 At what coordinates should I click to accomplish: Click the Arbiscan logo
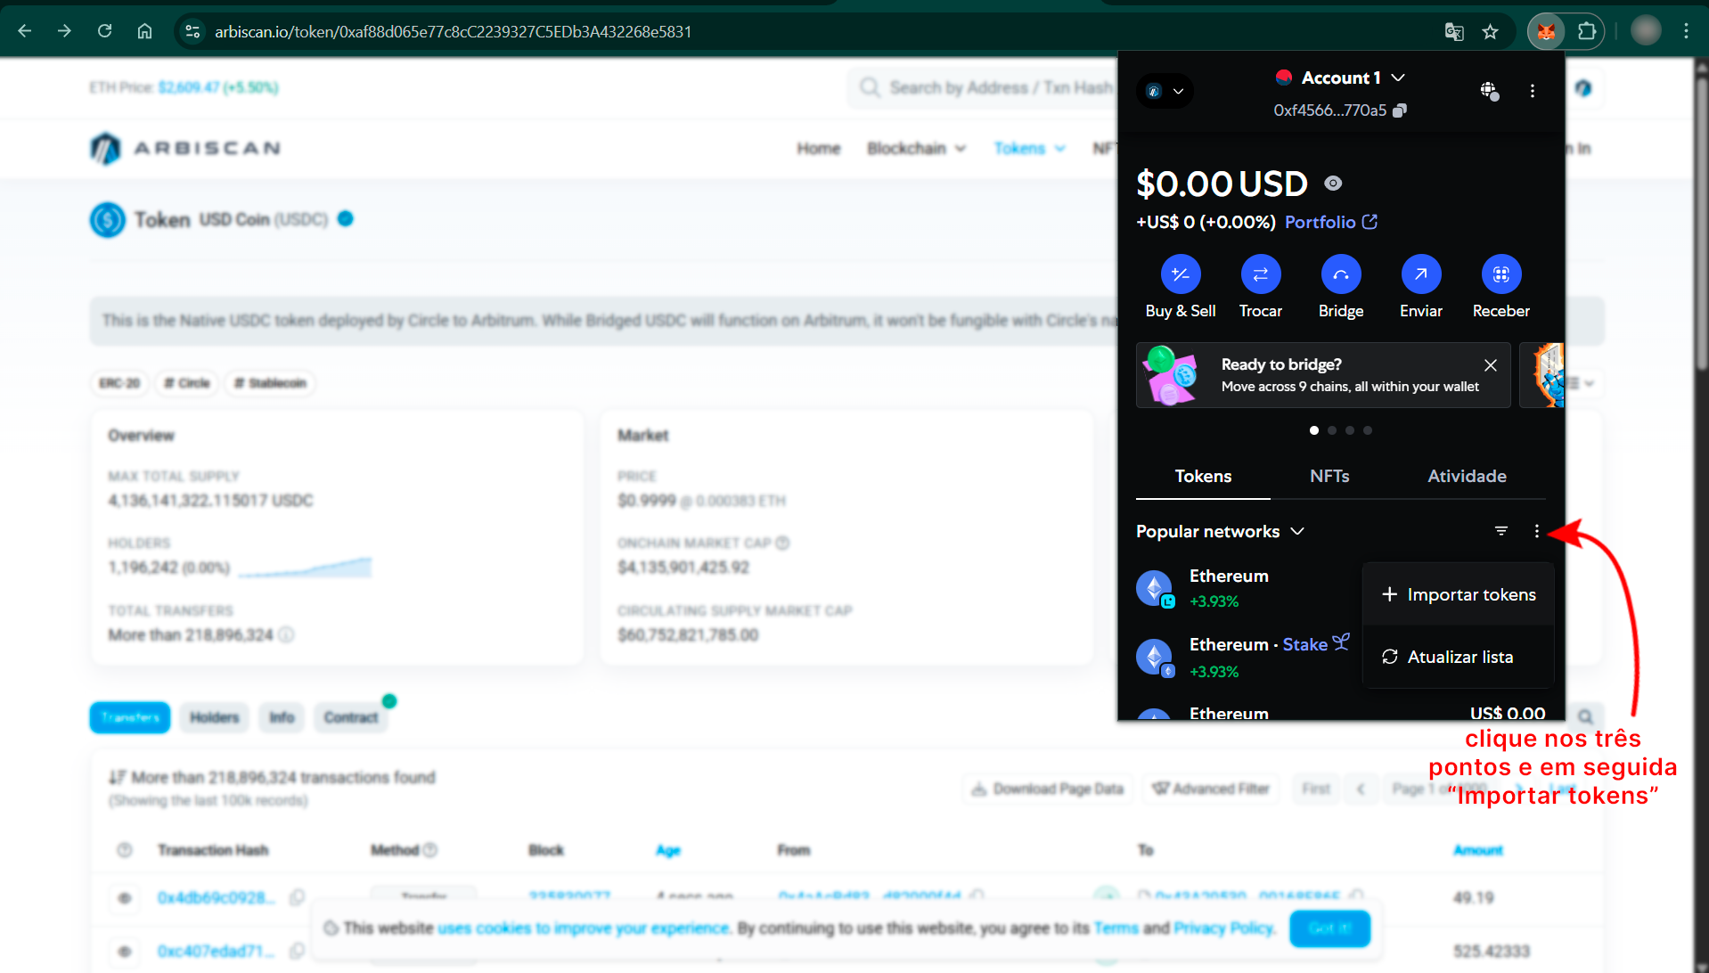tap(185, 148)
